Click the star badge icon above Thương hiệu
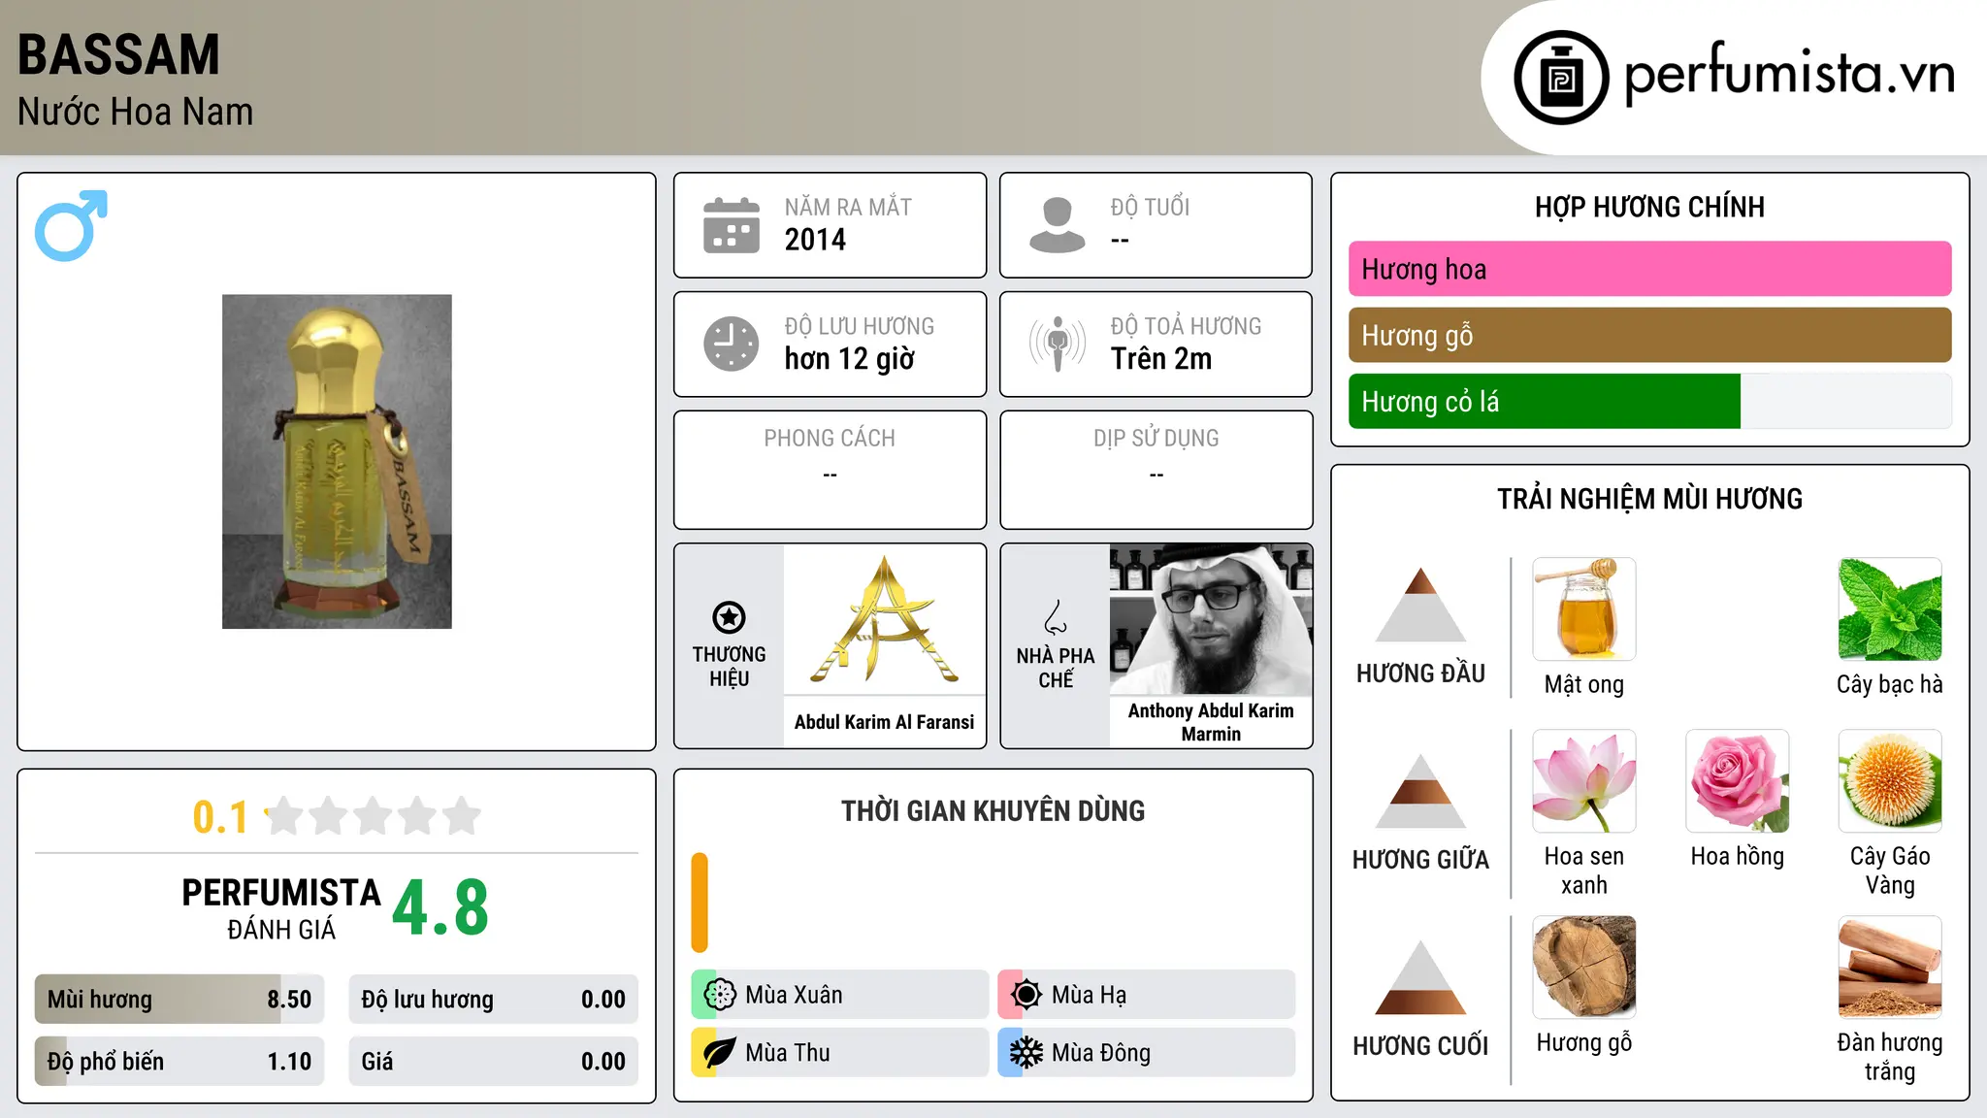 click(729, 617)
